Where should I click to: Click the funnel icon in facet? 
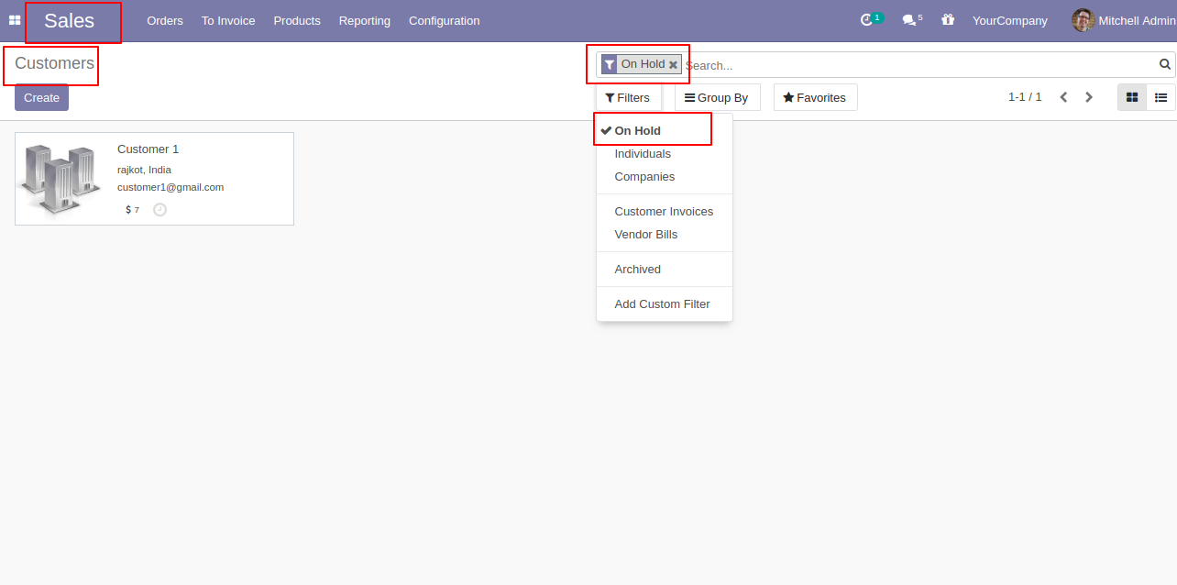click(x=610, y=65)
